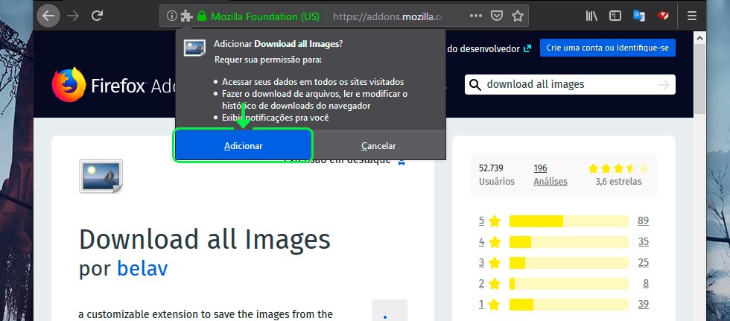The width and height of the screenshot is (730, 321).
Task: Click the extension puzzle-piece icon in address bar
Action: (186, 16)
